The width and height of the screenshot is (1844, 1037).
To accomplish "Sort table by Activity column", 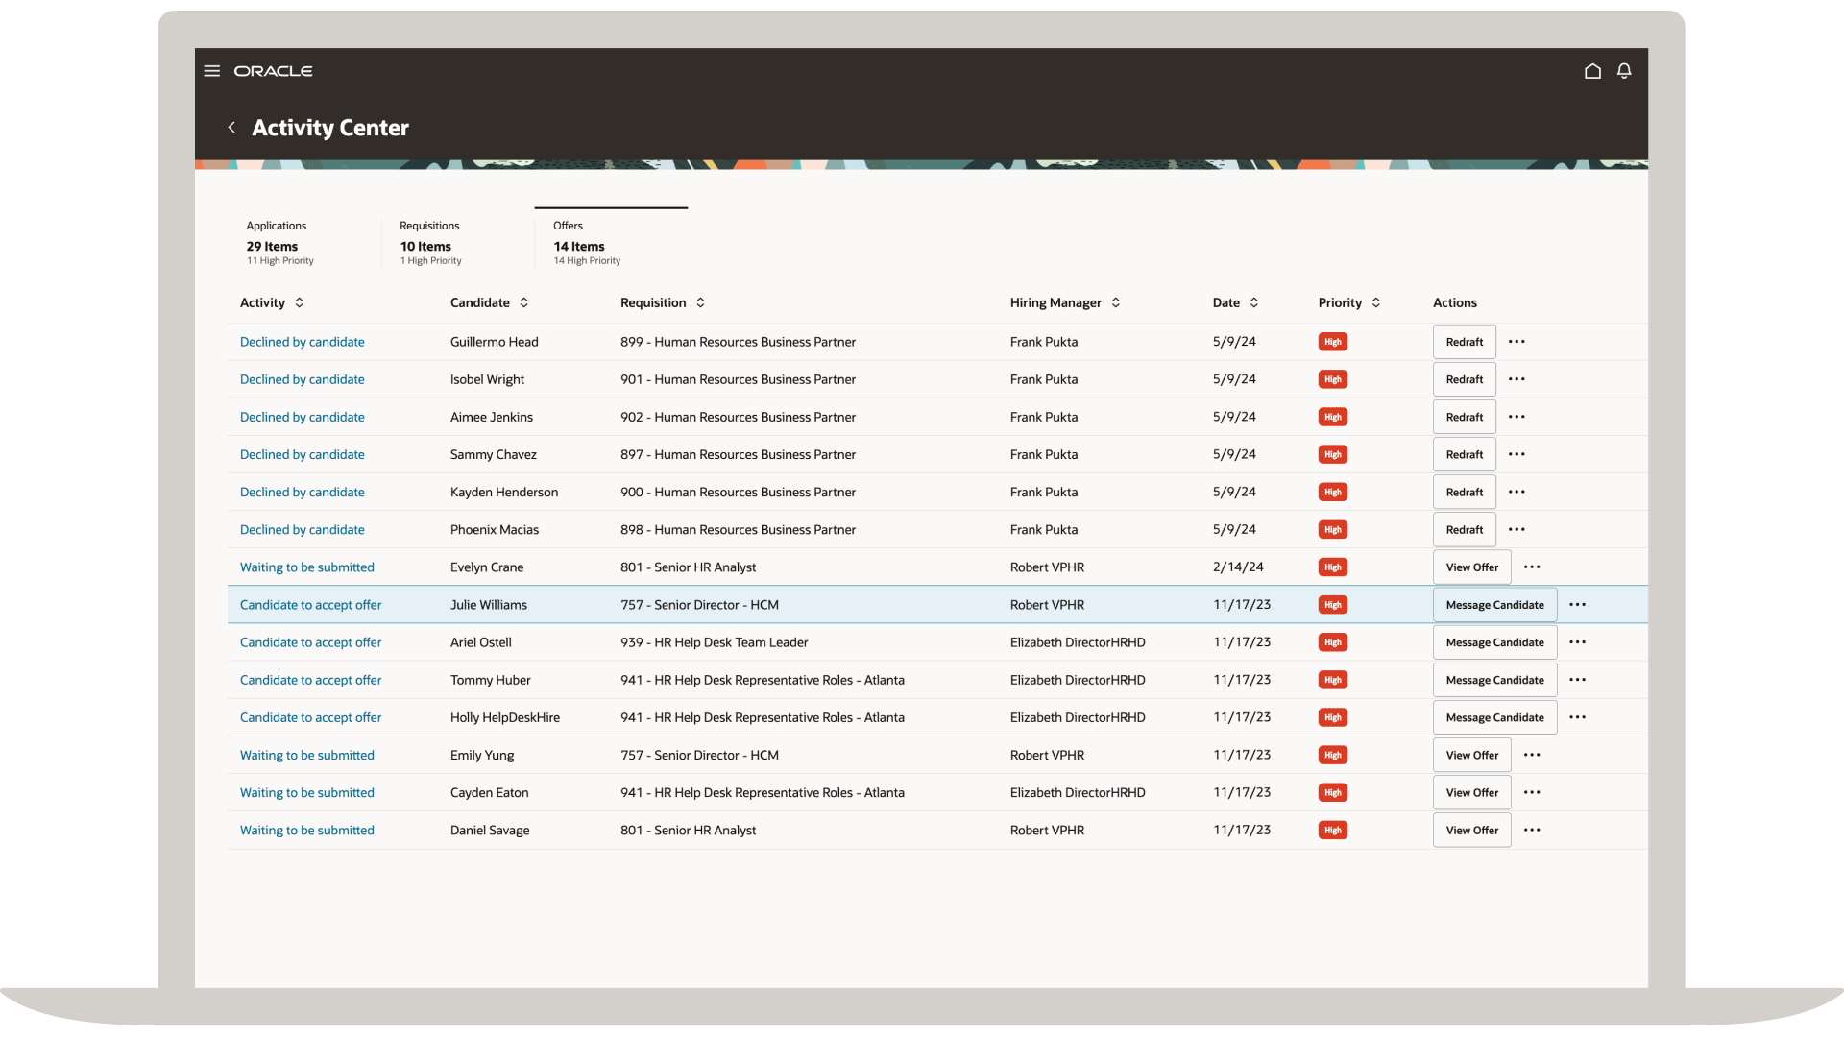I will [300, 302].
